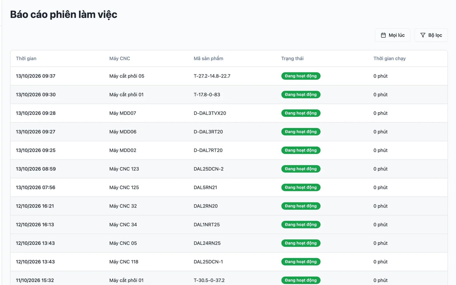Click product code T-17.8-0-83
This screenshot has height=285, width=456.
pos(207,95)
